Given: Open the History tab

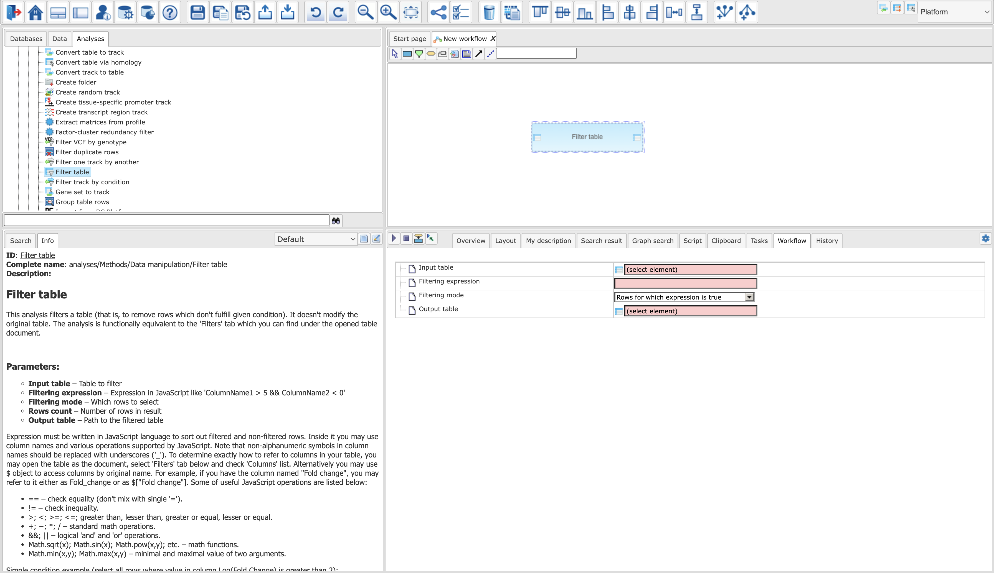Looking at the screenshot, I should point(827,241).
